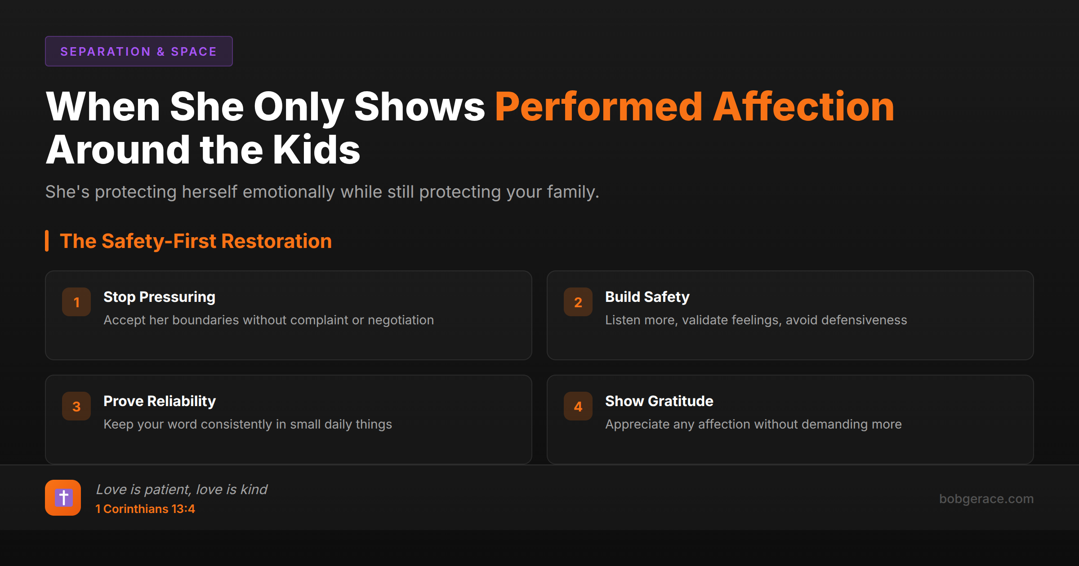The width and height of the screenshot is (1079, 566).
Task: Select the Prove Reliability card title
Action: pos(160,401)
